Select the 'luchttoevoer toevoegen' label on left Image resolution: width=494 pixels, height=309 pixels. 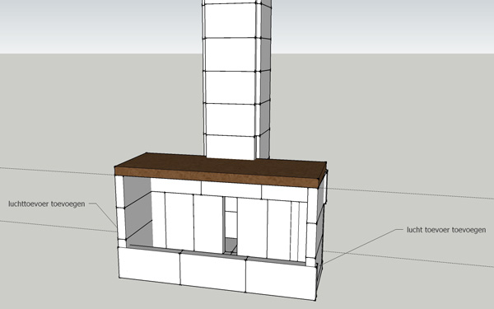(47, 204)
